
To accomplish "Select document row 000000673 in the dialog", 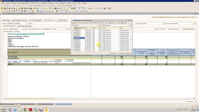I will [101, 30].
